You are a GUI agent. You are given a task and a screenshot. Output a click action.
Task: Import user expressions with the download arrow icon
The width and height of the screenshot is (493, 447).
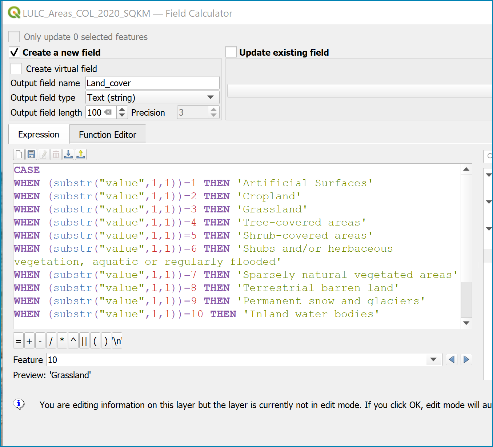tap(68, 155)
